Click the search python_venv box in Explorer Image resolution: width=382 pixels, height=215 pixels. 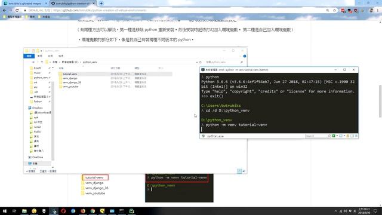tap(224, 62)
